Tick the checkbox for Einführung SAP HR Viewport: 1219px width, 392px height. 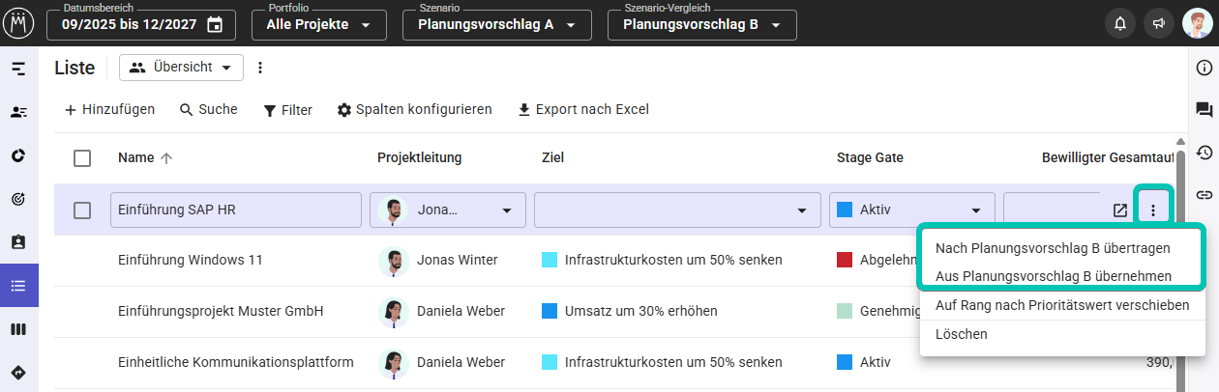(x=82, y=210)
